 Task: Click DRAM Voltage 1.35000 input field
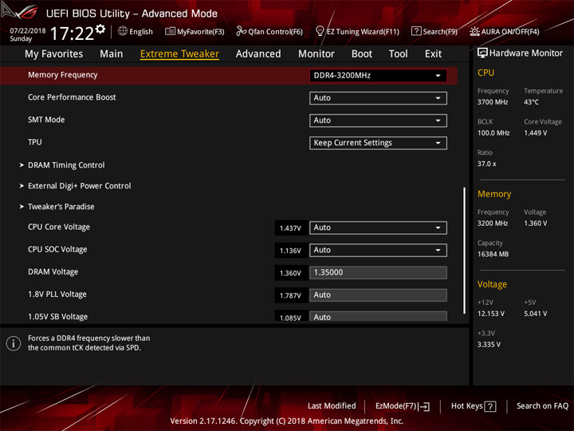click(x=378, y=272)
